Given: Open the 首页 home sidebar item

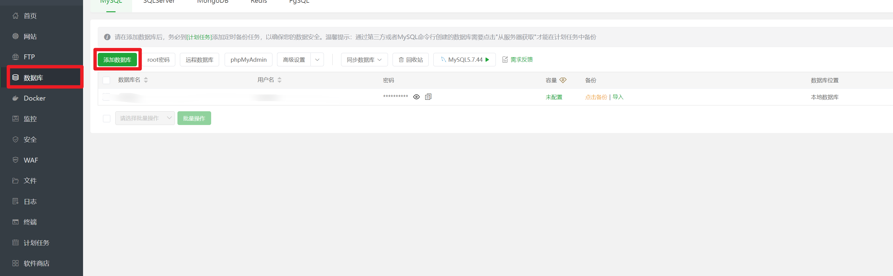Looking at the screenshot, I should [x=42, y=16].
